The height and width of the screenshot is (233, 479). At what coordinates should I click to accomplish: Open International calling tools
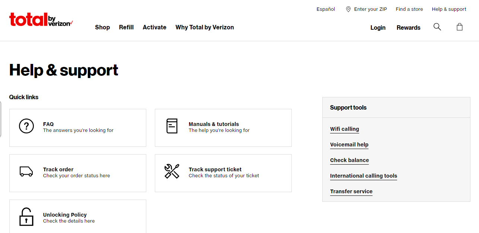pyautogui.click(x=363, y=176)
